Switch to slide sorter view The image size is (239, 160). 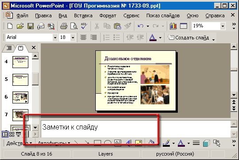(x=12, y=134)
